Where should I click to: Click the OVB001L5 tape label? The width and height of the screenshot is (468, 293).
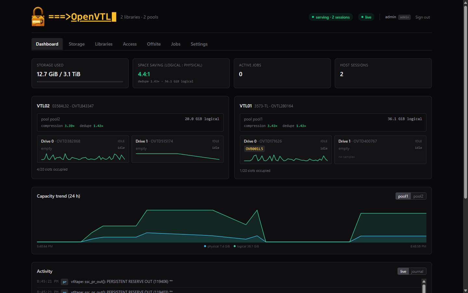click(x=254, y=149)
